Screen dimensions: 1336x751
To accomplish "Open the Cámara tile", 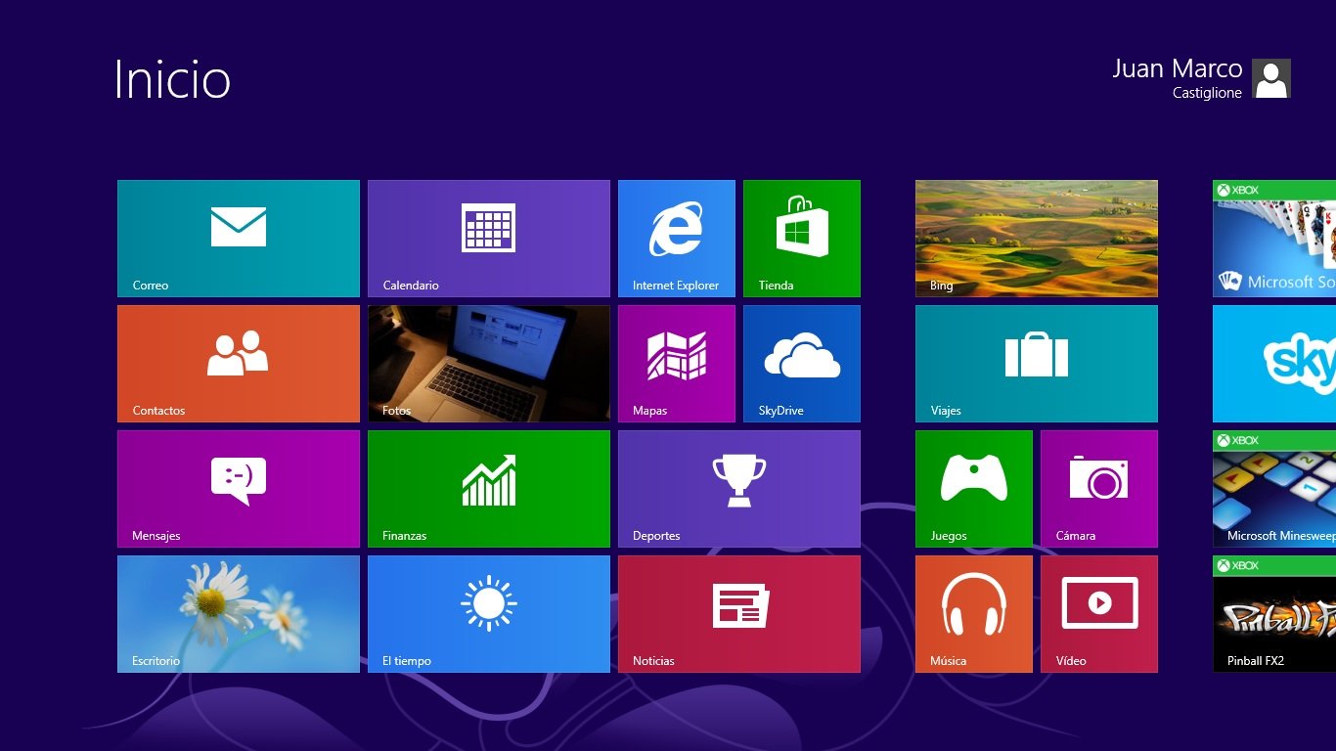I will tap(1099, 489).
